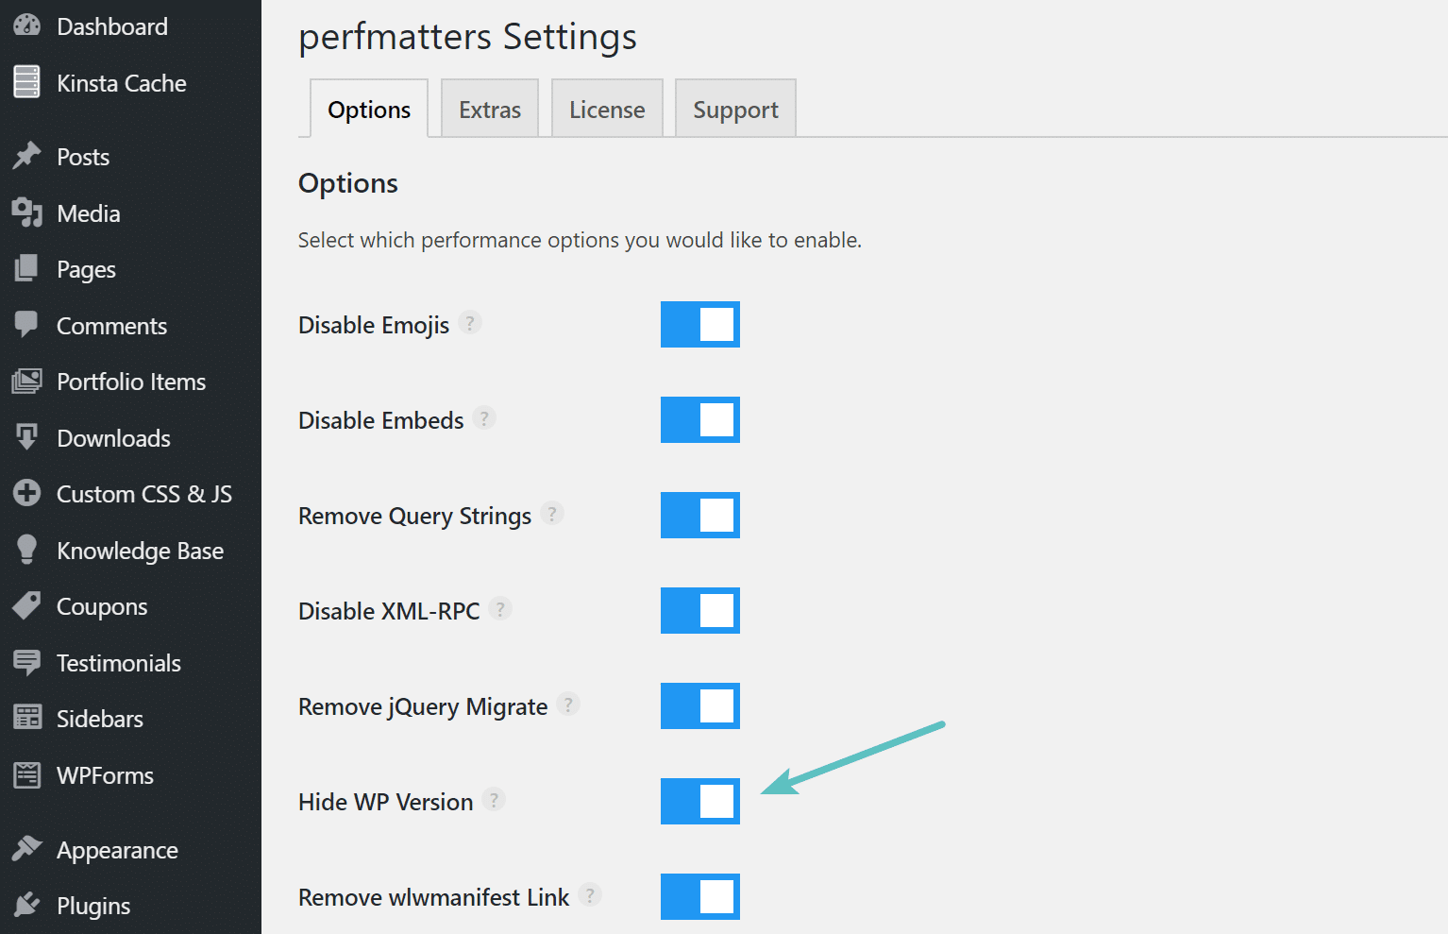
Task: Select the Portfolio Items gallery icon
Action: [x=27, y=381]
